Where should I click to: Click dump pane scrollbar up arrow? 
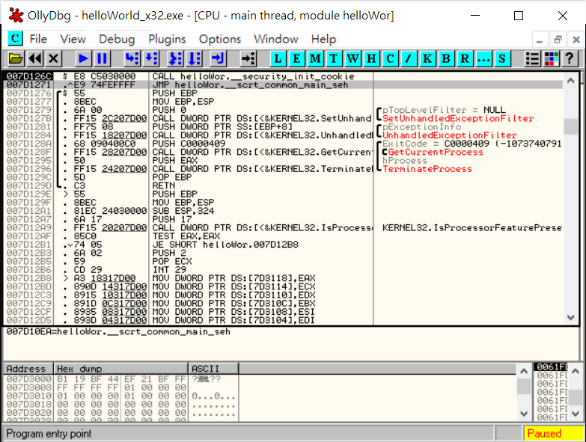pyautogui.click(x=524, y=371)
